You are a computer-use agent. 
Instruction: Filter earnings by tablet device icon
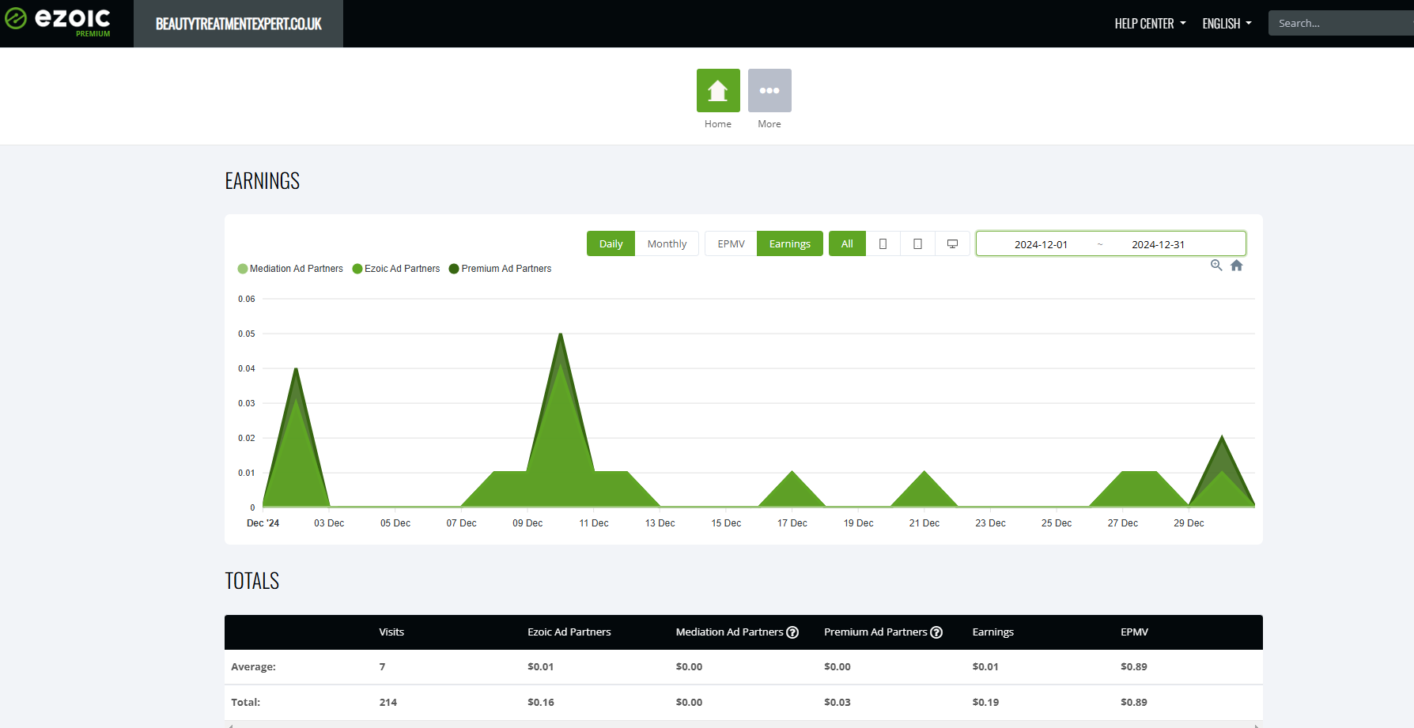917,243
